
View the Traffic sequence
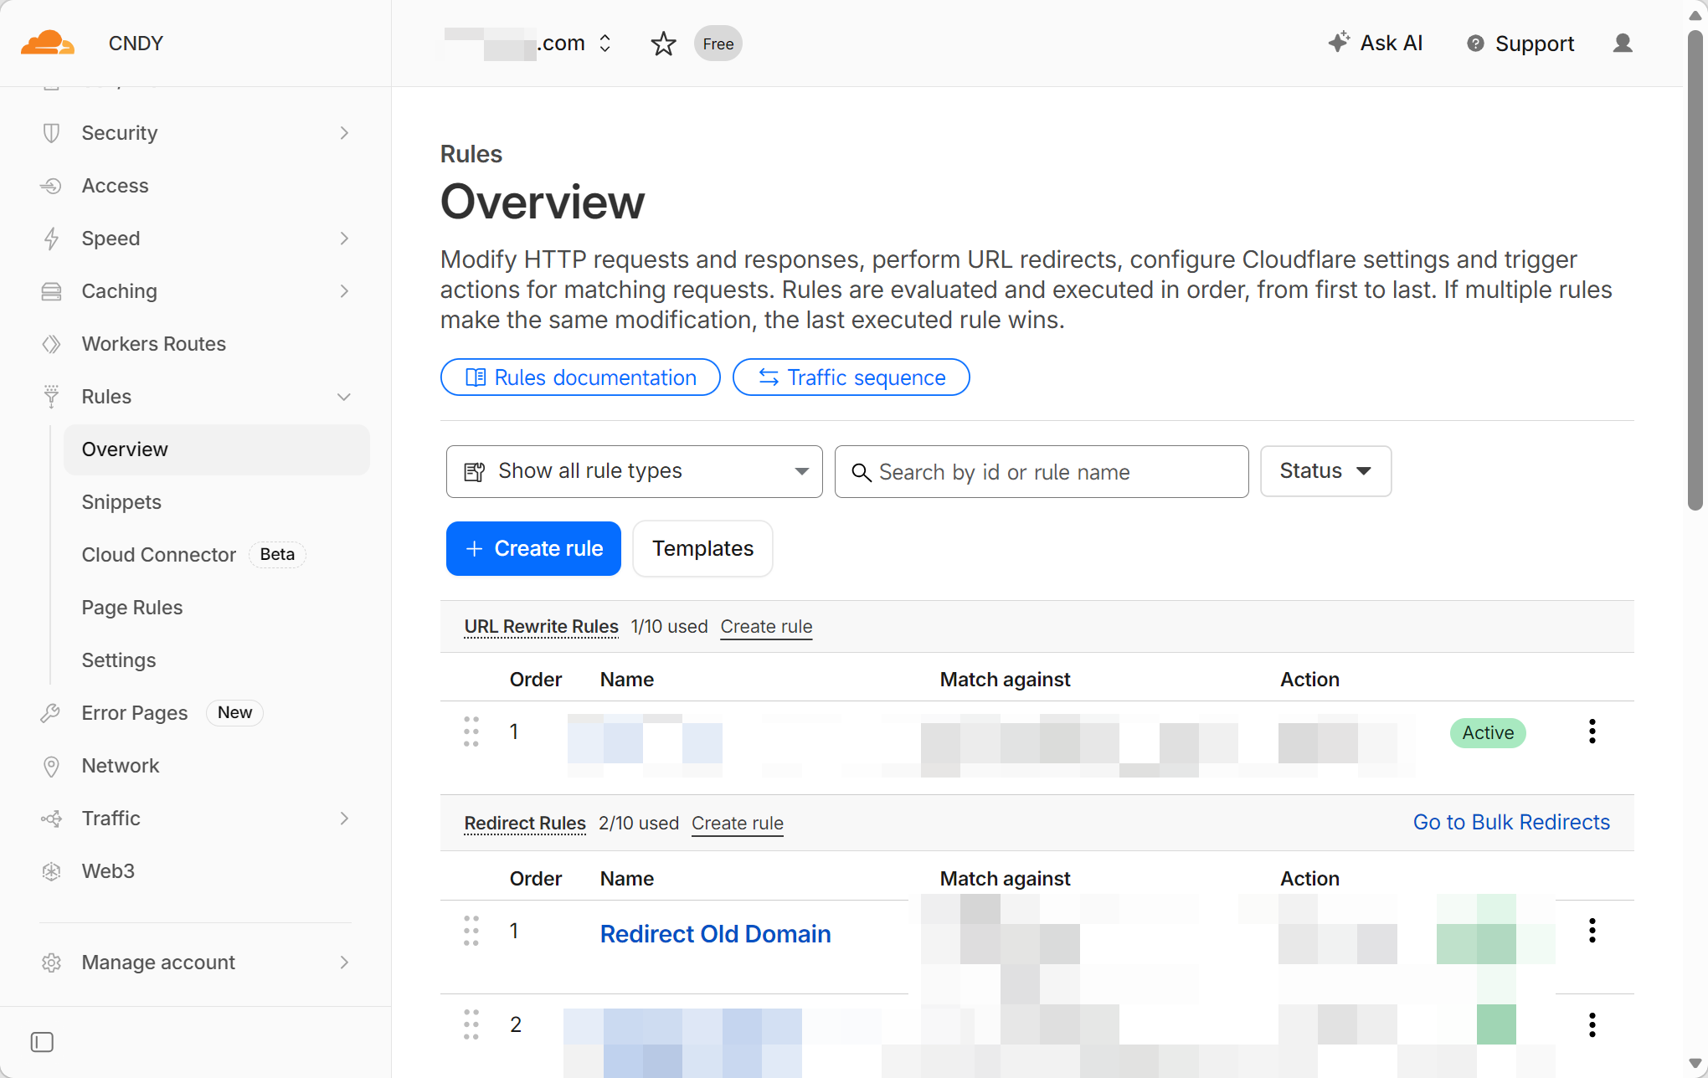851,377
